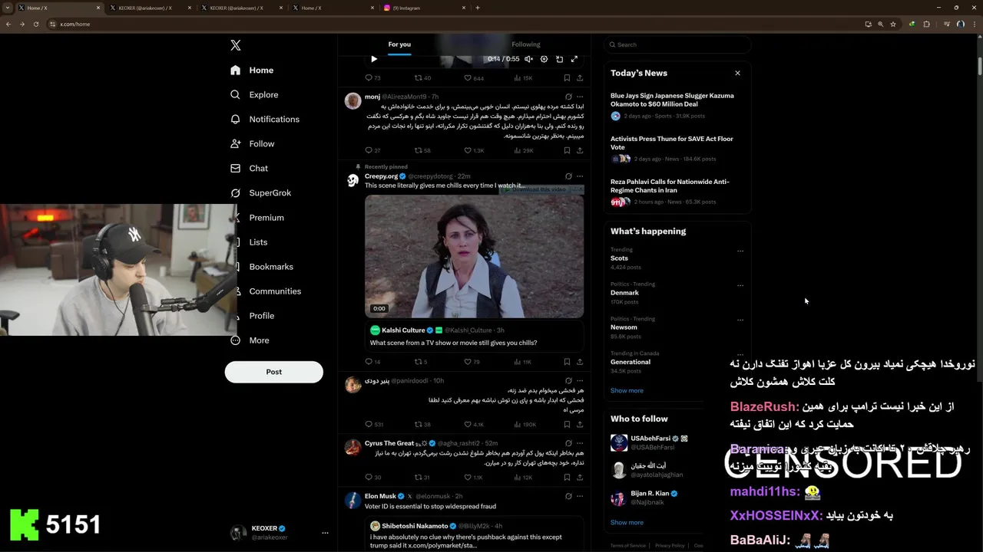
Task: Open the Bijan R. Kian suggested profile
Action: point(654,498)
